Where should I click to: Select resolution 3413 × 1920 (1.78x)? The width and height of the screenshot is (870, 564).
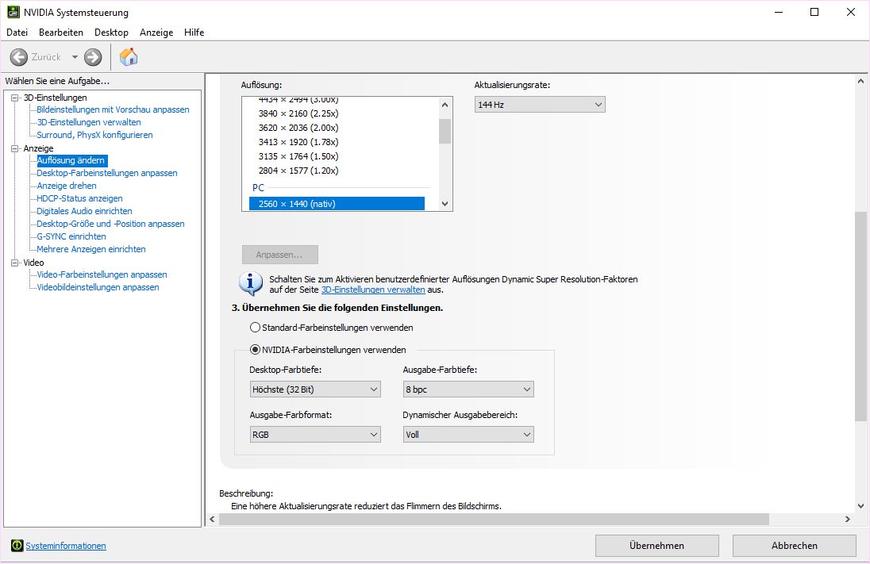(298, 142)
